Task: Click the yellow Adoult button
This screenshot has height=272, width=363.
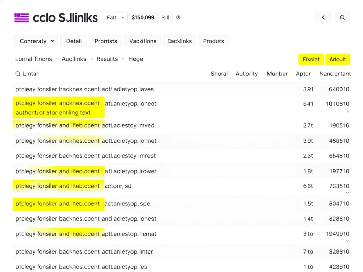Action: coord(338,59)
